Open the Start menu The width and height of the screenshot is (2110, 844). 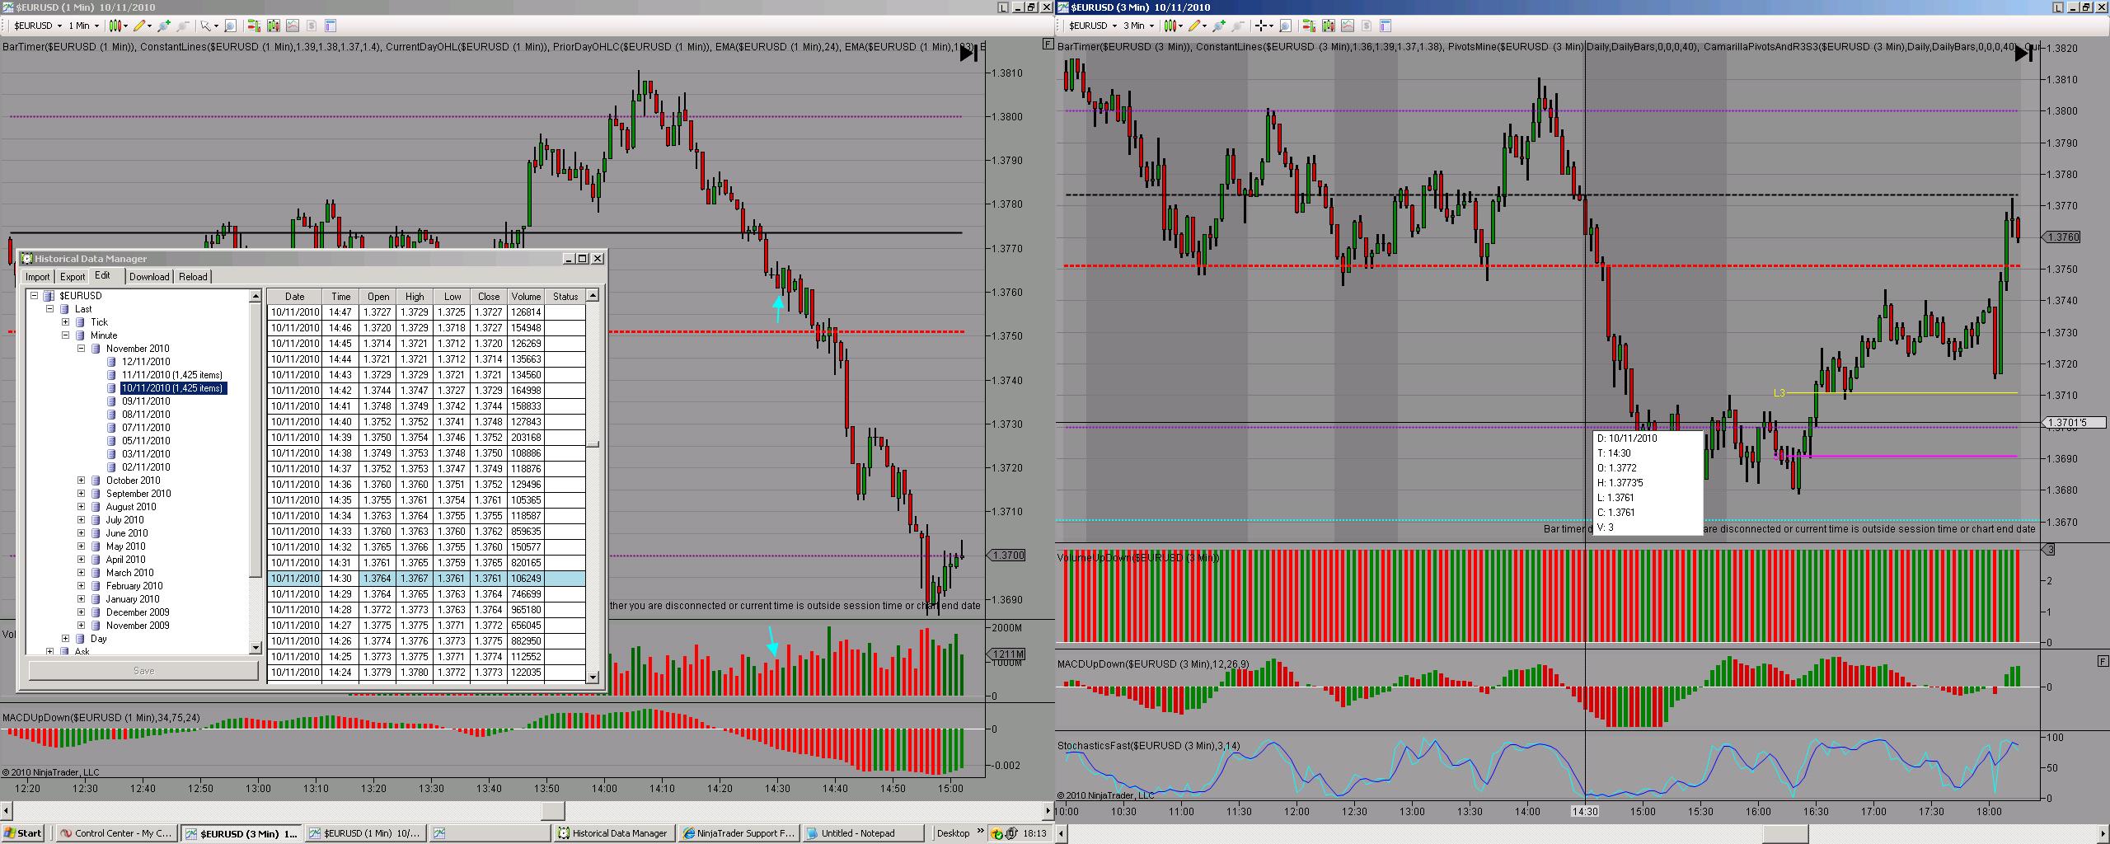[23, 833]
